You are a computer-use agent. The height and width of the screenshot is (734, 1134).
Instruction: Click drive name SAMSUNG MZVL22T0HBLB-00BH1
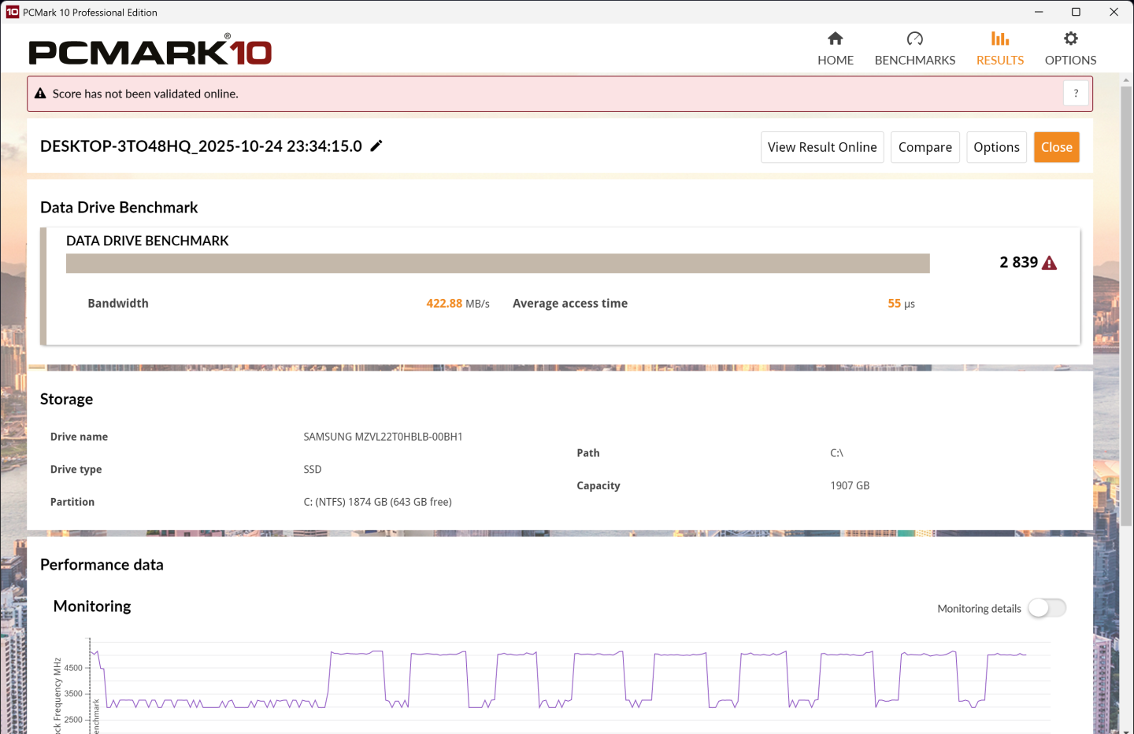click(x=383, y=437)
